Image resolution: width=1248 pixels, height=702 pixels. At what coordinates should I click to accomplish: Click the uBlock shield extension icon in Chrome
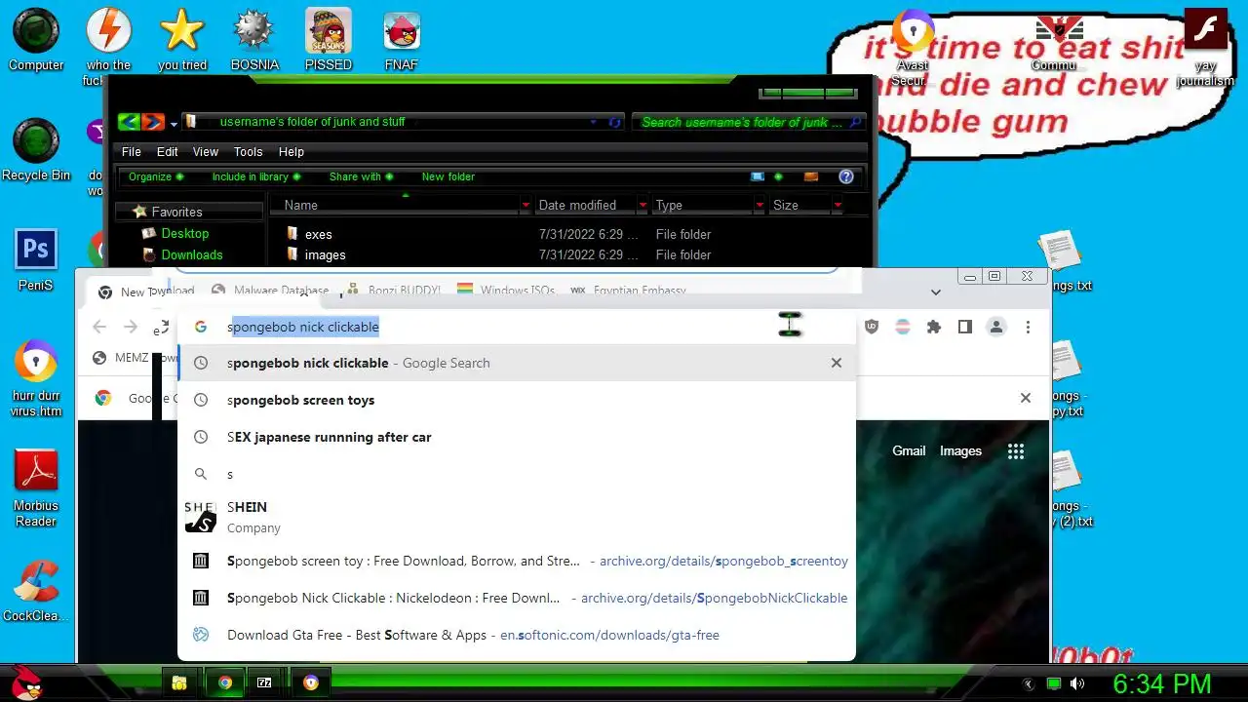pos(872,328)
